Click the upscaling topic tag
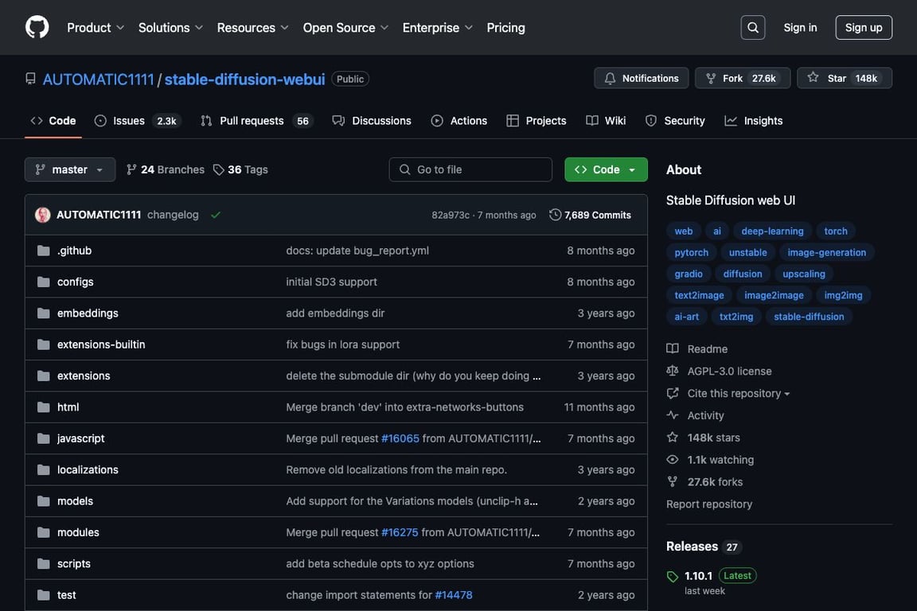This screenshot has width=917, height=611. [803, 274]
